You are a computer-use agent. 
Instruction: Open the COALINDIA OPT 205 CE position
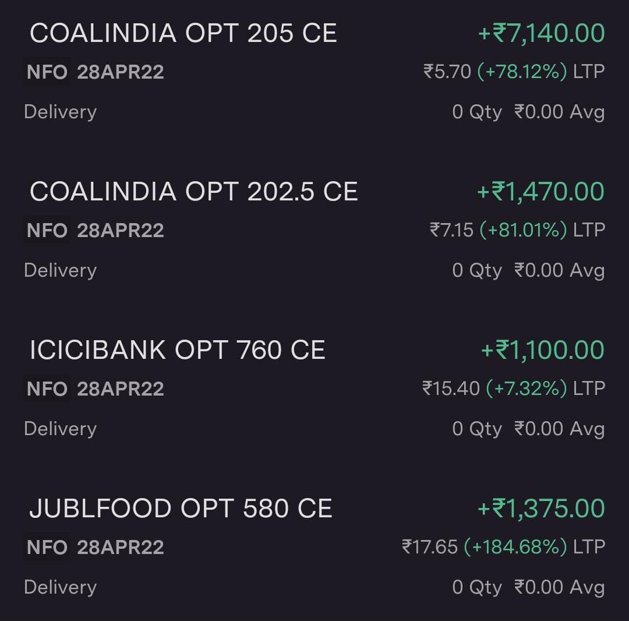(x=183, y=33)
